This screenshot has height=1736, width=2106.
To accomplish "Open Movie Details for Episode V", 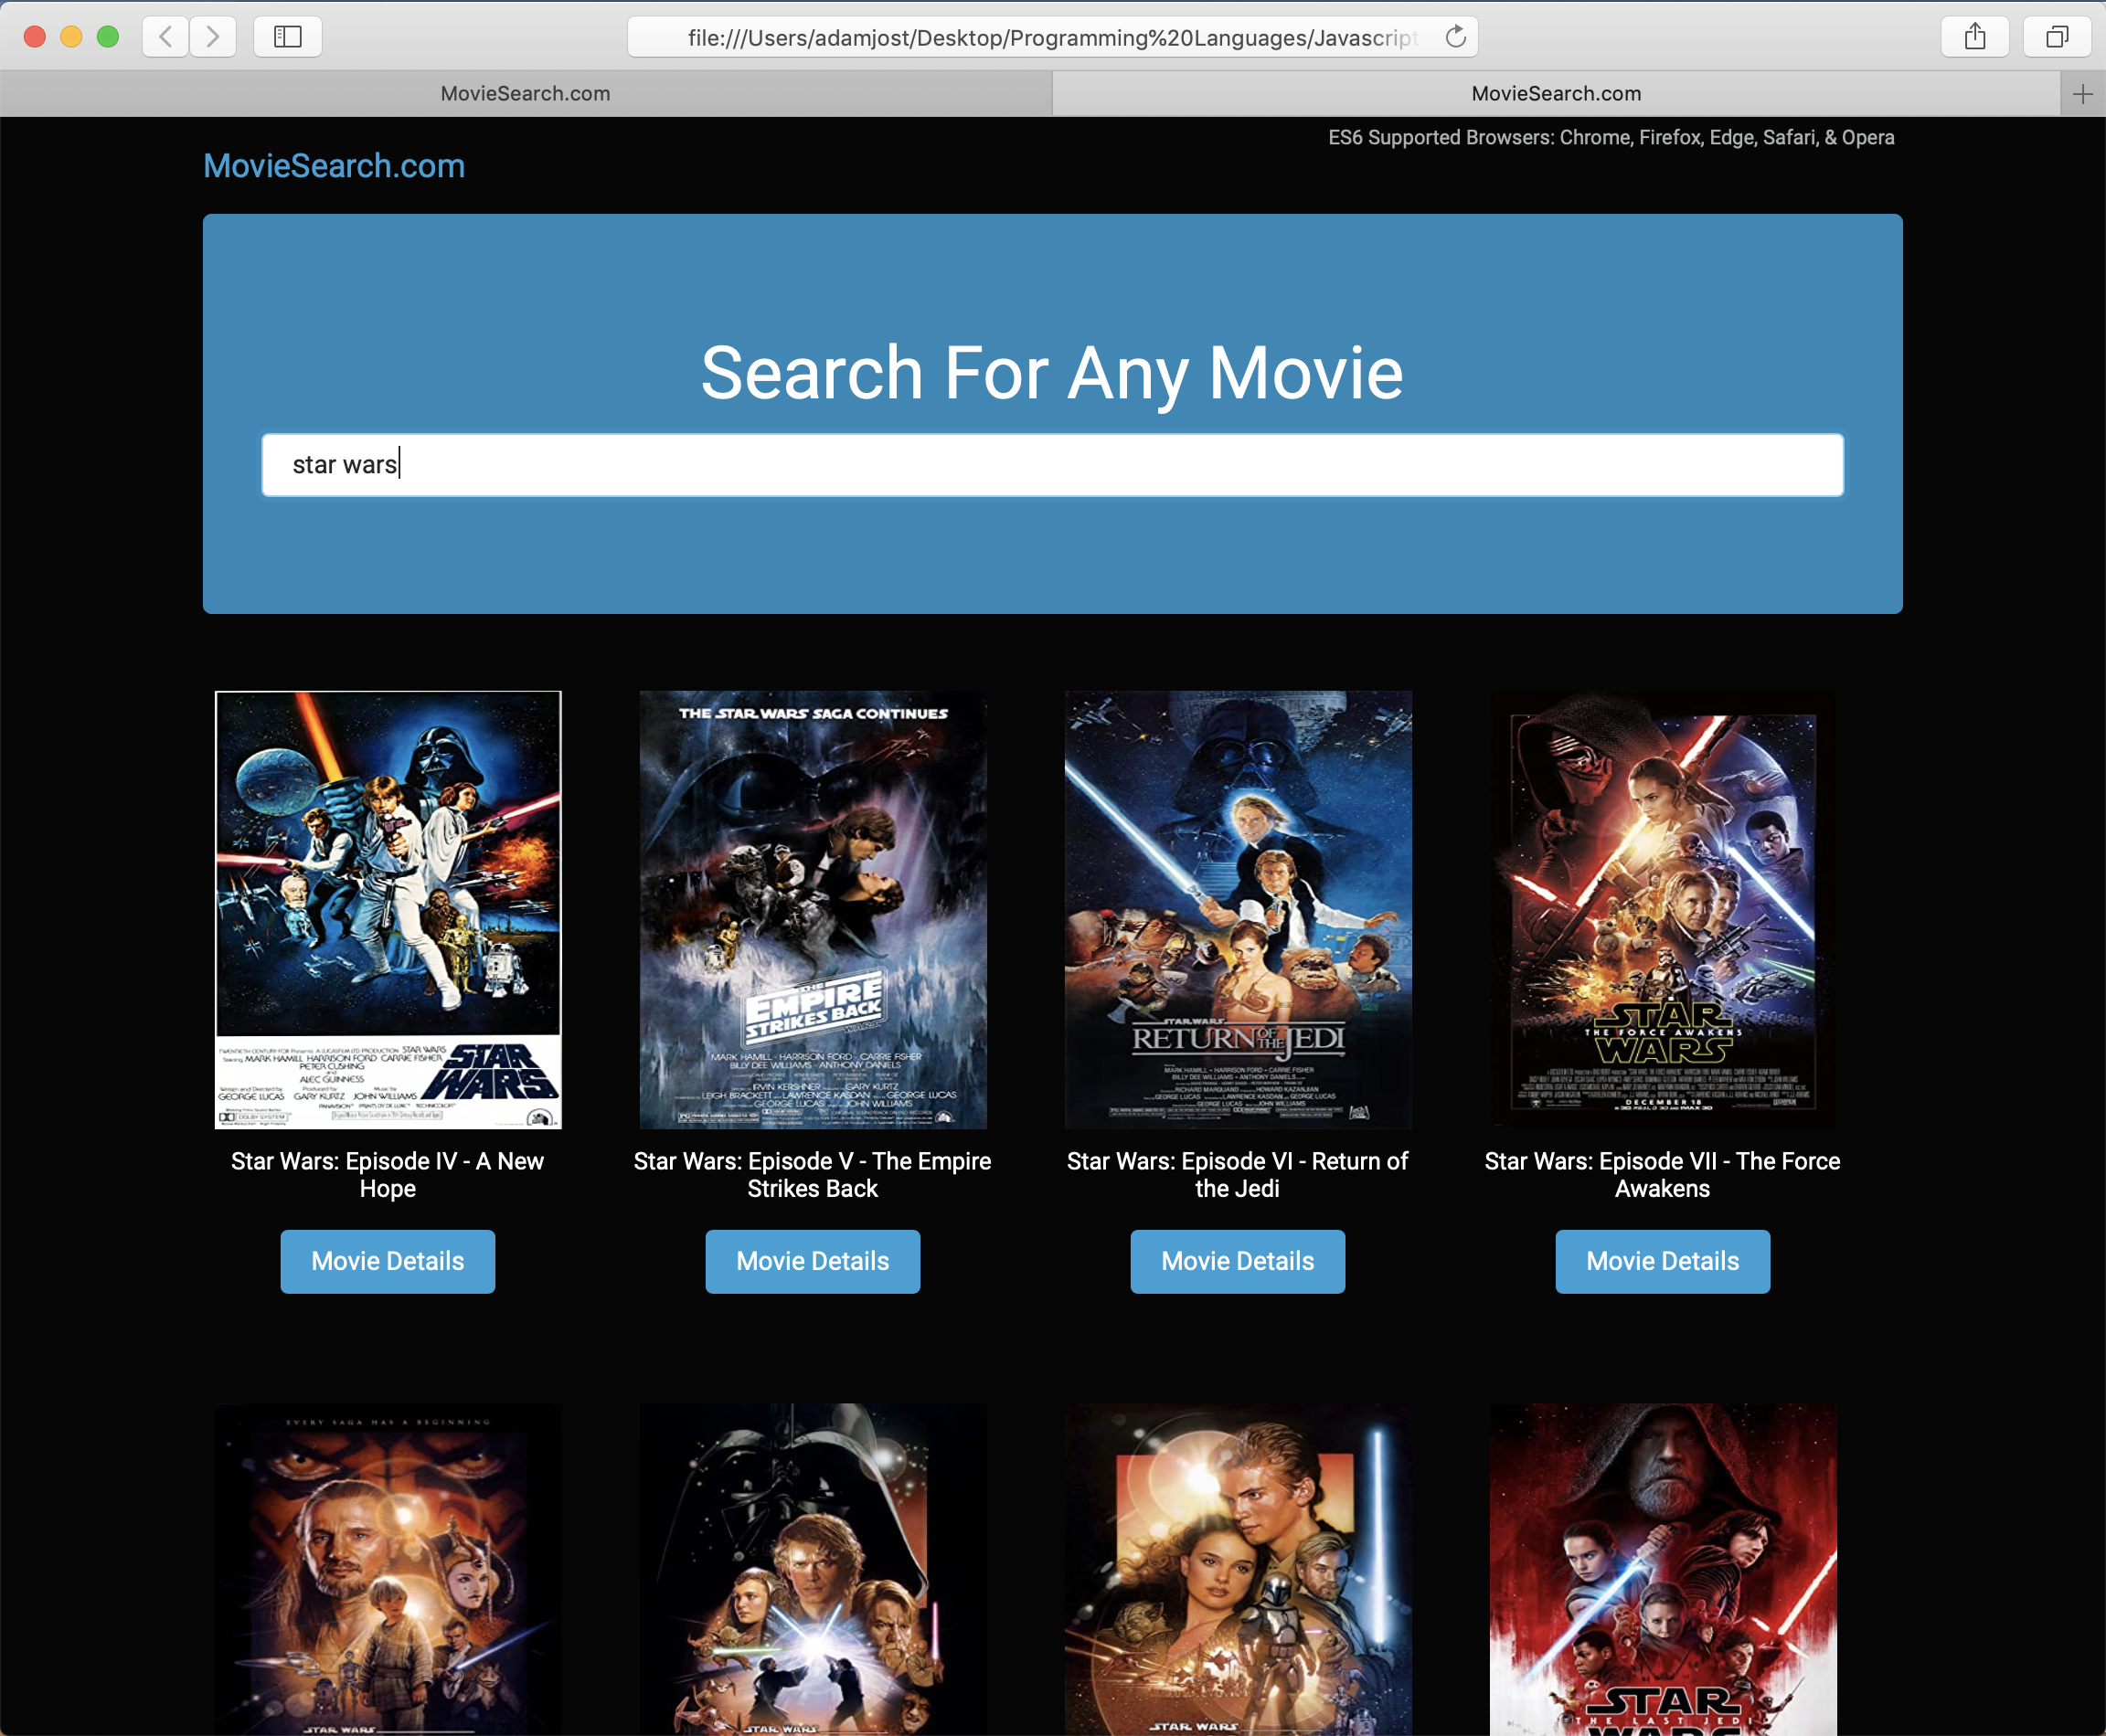I will tap(813, 1261).
